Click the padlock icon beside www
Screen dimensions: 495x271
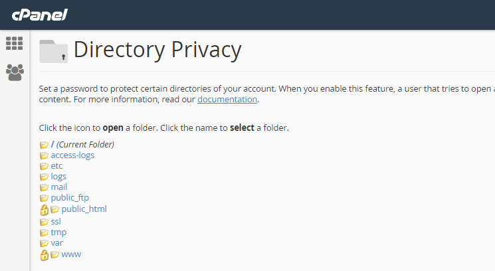[45, 255]
